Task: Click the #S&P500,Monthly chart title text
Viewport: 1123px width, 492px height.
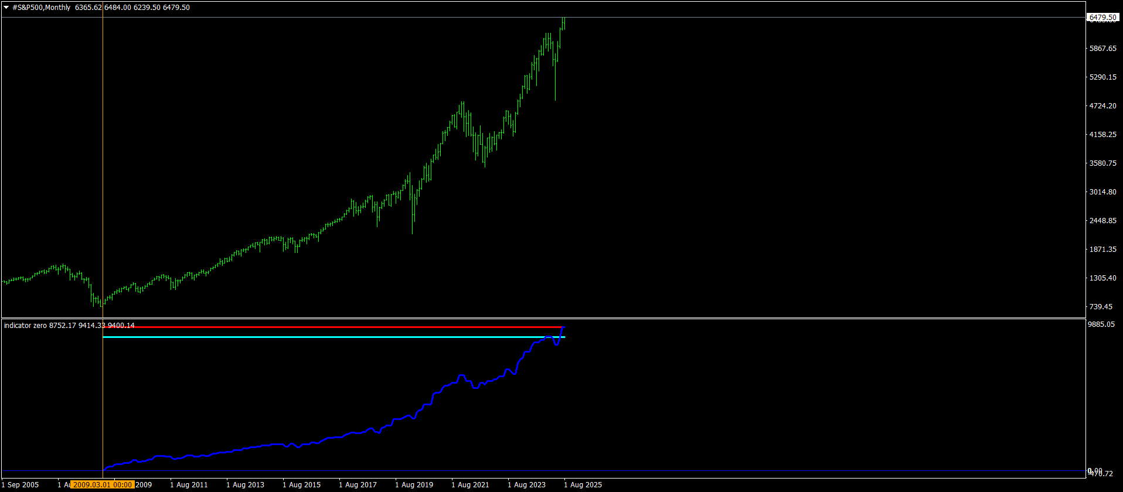Action: [41, 8]
